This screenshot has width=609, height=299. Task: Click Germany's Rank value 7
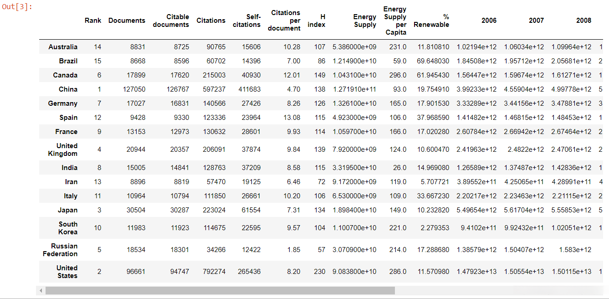click(99, 103)
